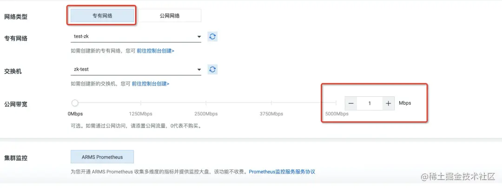Set slider to 5000Mbps mark
Image resolution: width=502 pixels, height=188 pixels.
click(x=336, y=103)
